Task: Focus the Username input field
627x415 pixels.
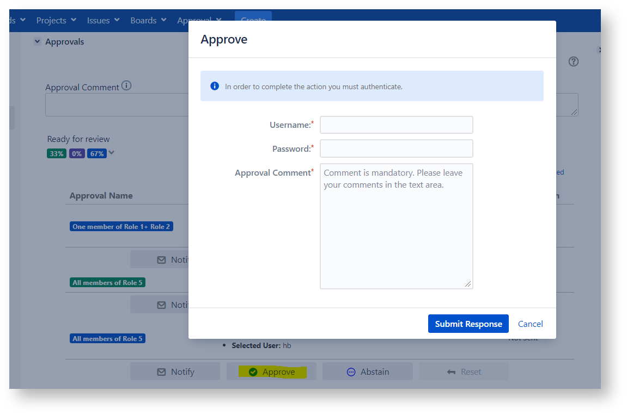Action: (x=396, y=125)
